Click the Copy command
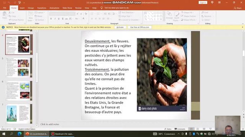The image size is (245, 137). tap(12, 16)
